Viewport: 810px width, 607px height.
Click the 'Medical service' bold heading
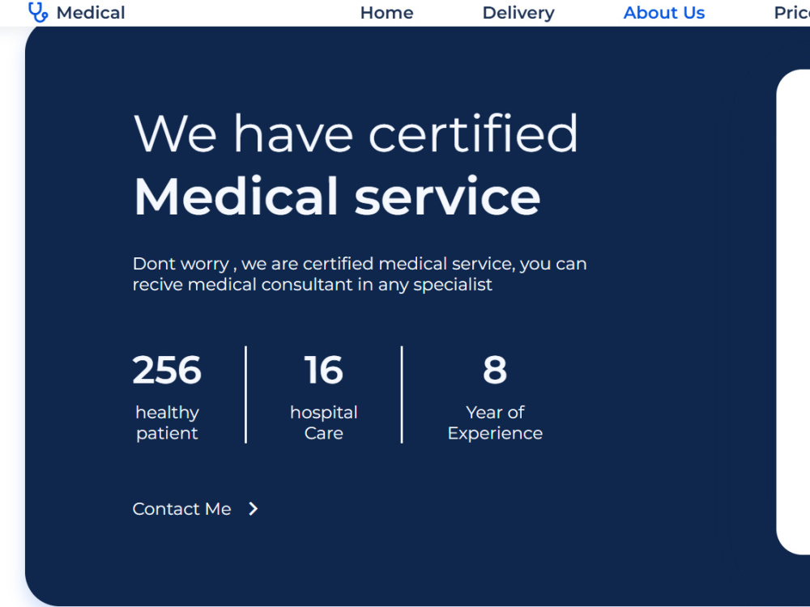pyautogui.click(x=337, y=196)
